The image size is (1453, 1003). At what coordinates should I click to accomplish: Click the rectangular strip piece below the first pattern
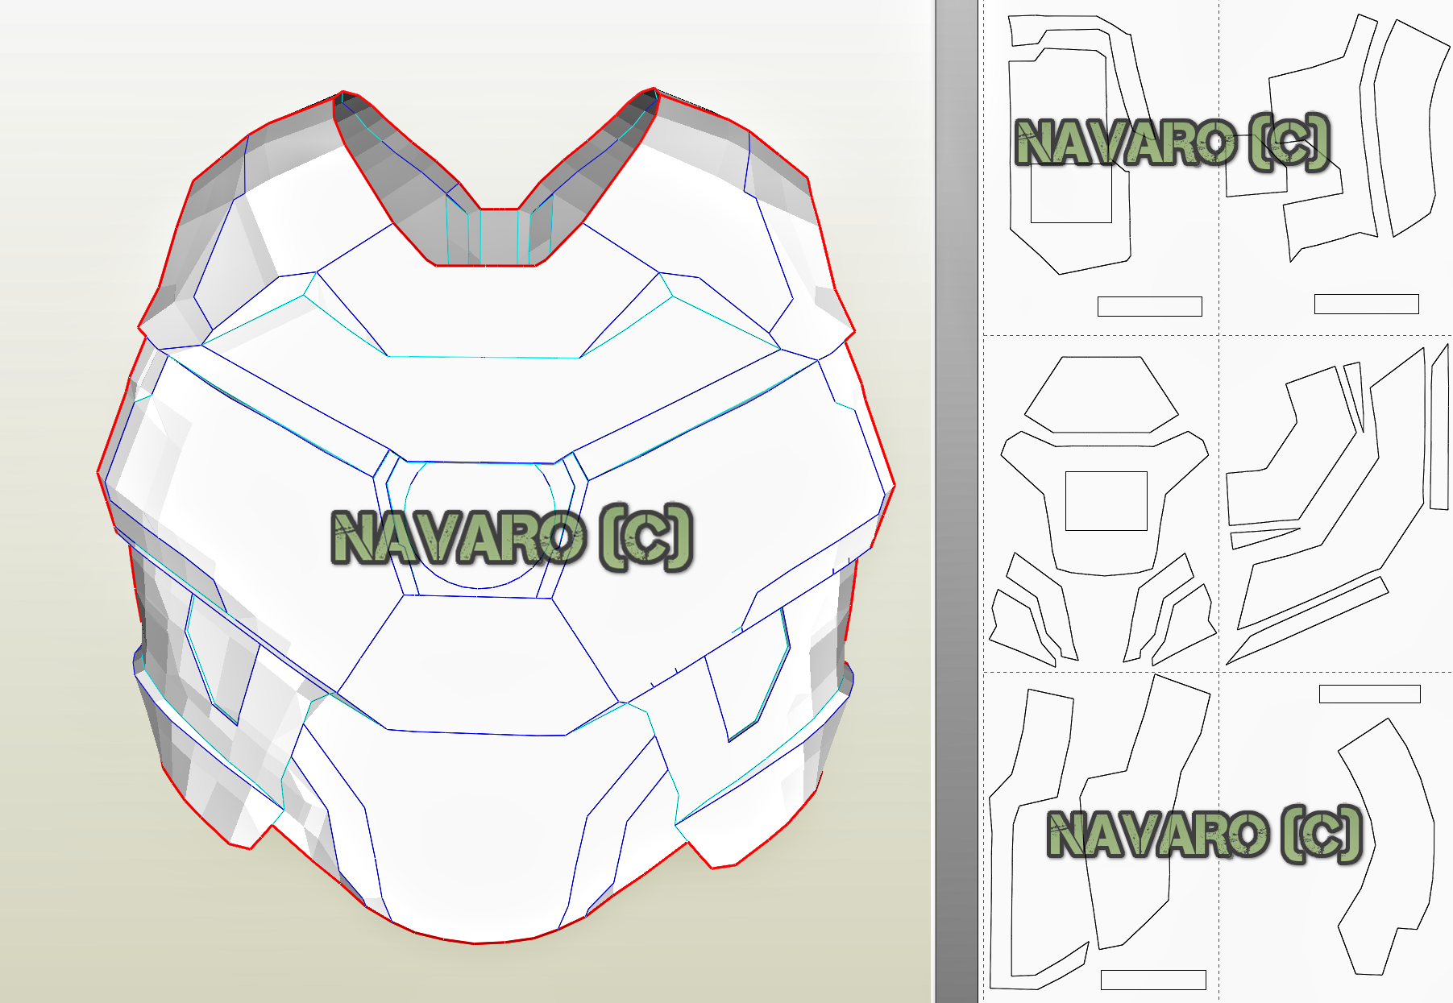[1148, 306]
